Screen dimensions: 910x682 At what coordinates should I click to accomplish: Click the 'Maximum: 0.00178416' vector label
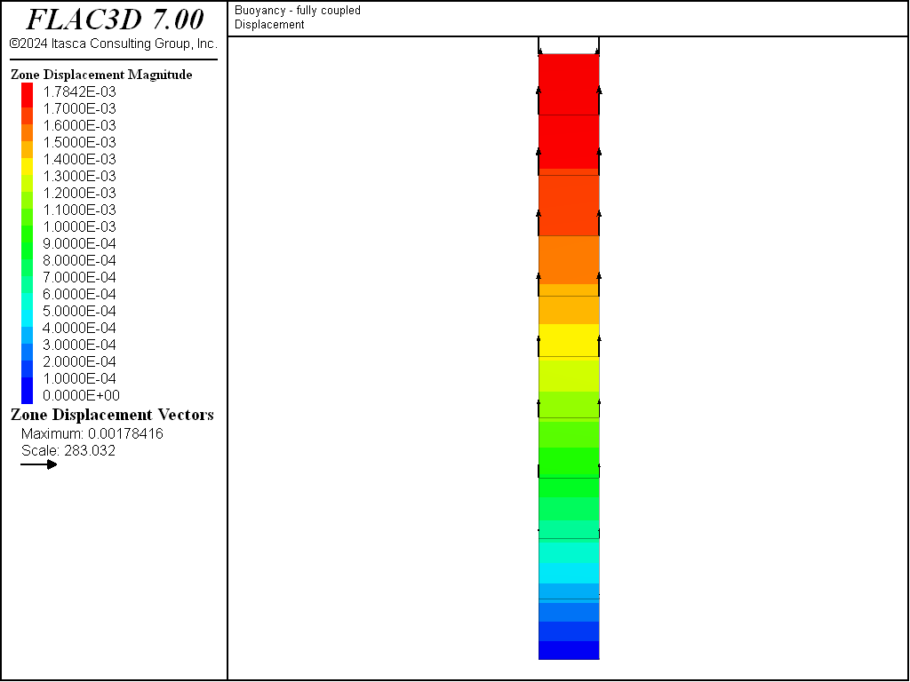(x=92, y=433)
